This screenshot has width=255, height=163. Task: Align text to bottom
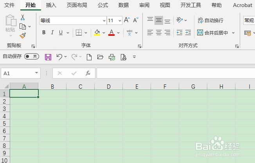click(167, 21)
